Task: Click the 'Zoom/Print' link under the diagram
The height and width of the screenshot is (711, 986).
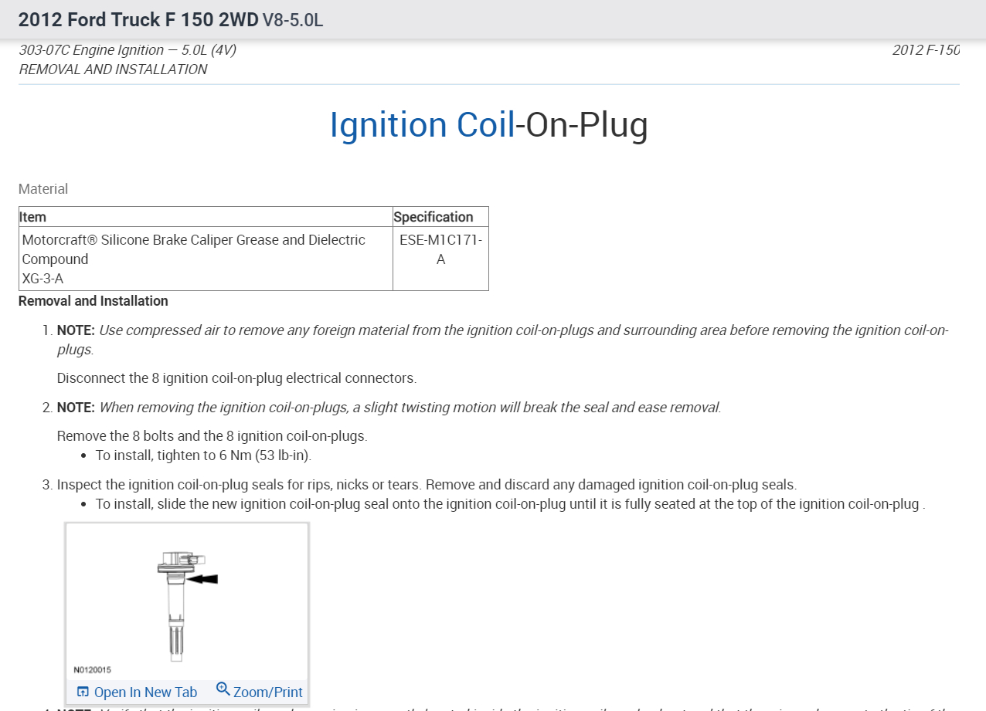Action: point(267,692)
